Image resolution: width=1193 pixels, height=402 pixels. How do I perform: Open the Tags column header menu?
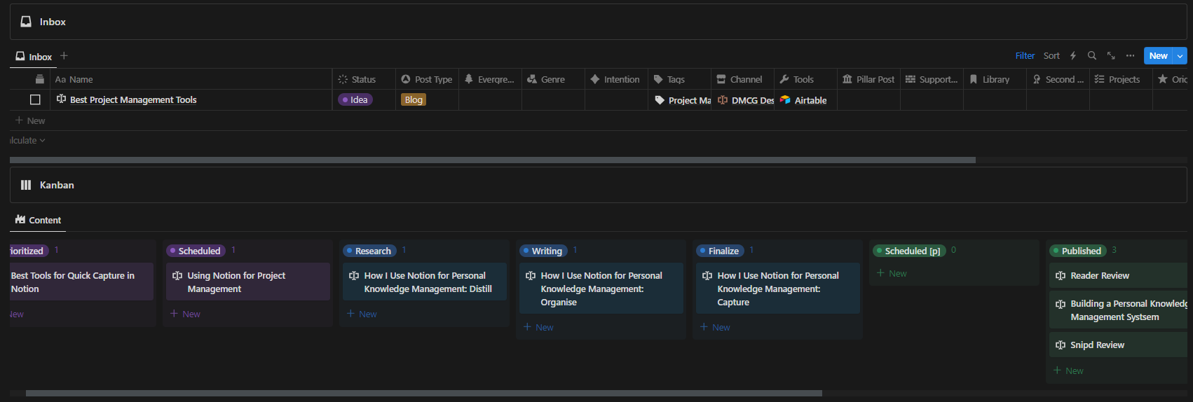click(x=679, y=79)
